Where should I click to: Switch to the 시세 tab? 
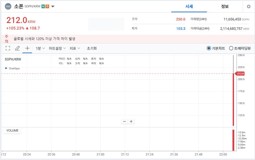pos(189,7)
